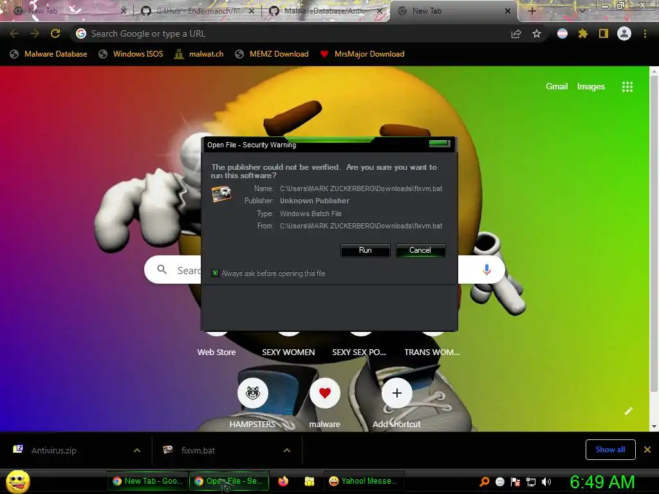Click Add shortcut plus button
659x494 pixels.
396,393
